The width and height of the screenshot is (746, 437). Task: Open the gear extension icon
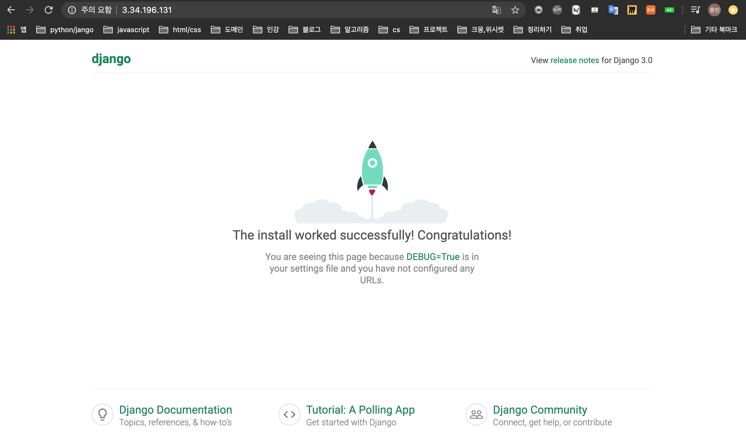[x=539, y=10]
